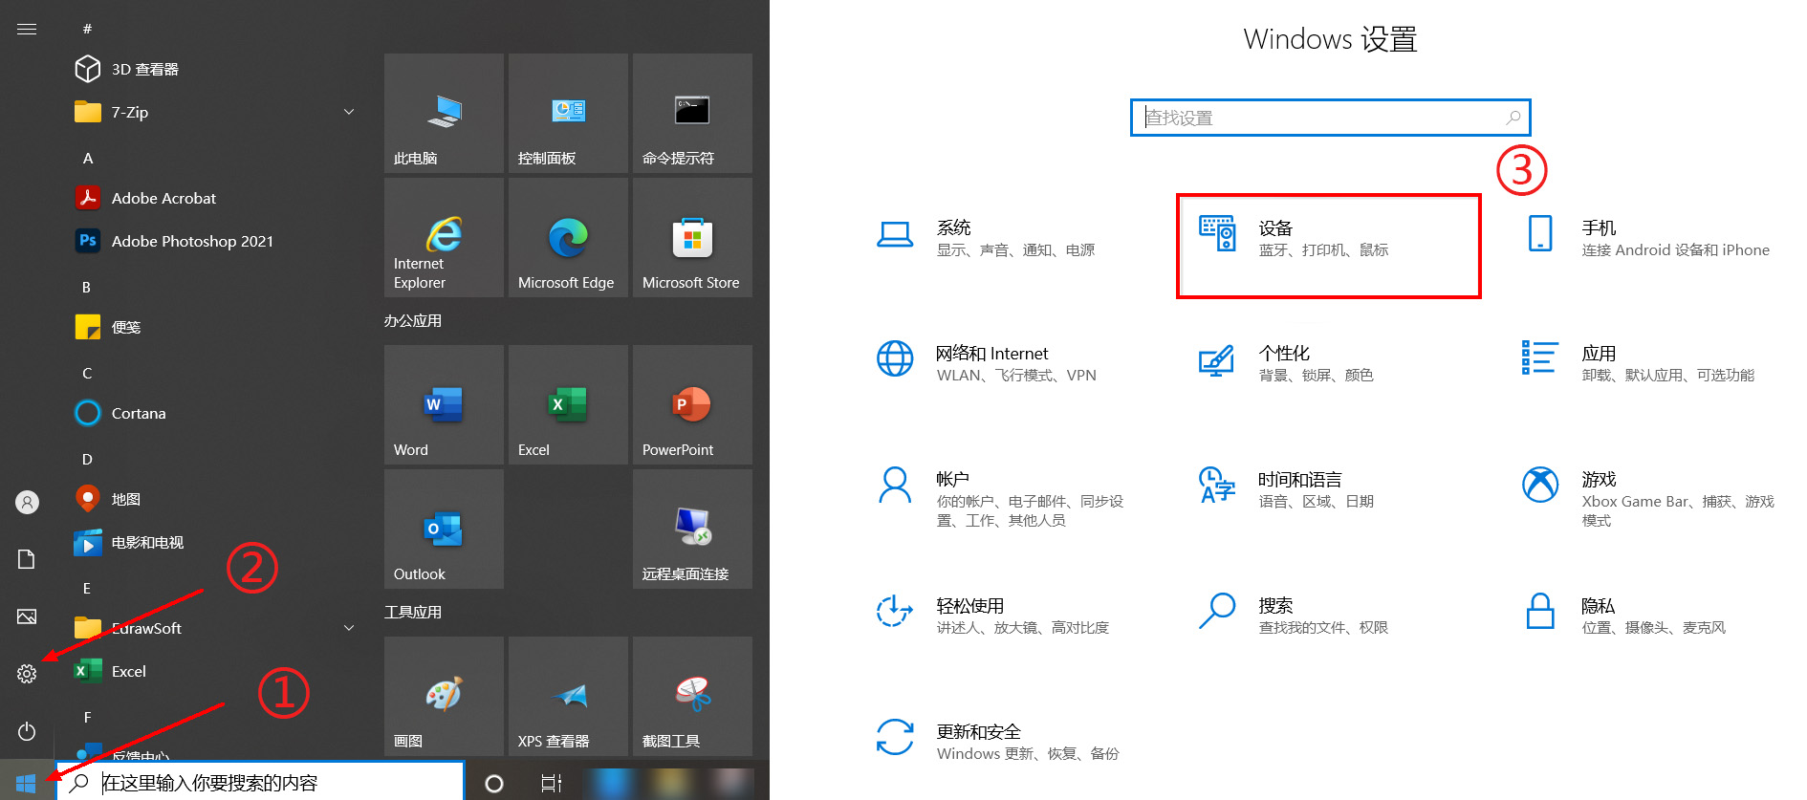Click the Power icon in Start sidebar
The width and height of the screenshot is (1807, 800).
point(27,731)
